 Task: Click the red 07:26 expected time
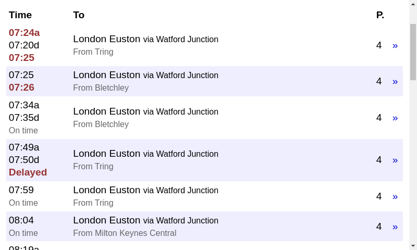[x=21, y=87]
